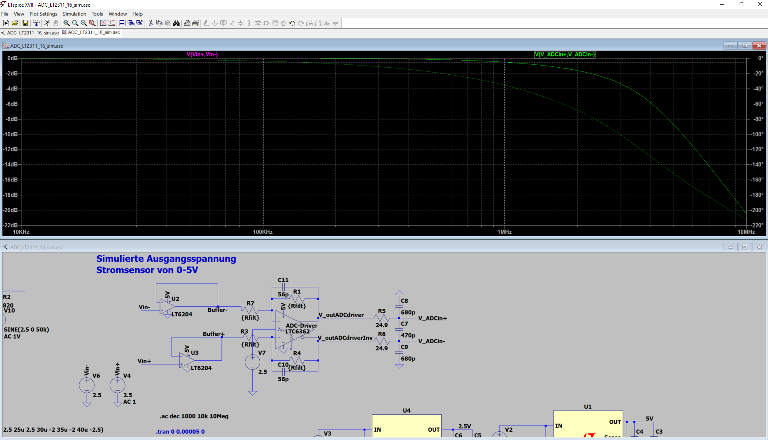The height and width of the screenshot is (440, 768).
Task: Open the Plot Settings menu
Action: (x=43, y=14)
